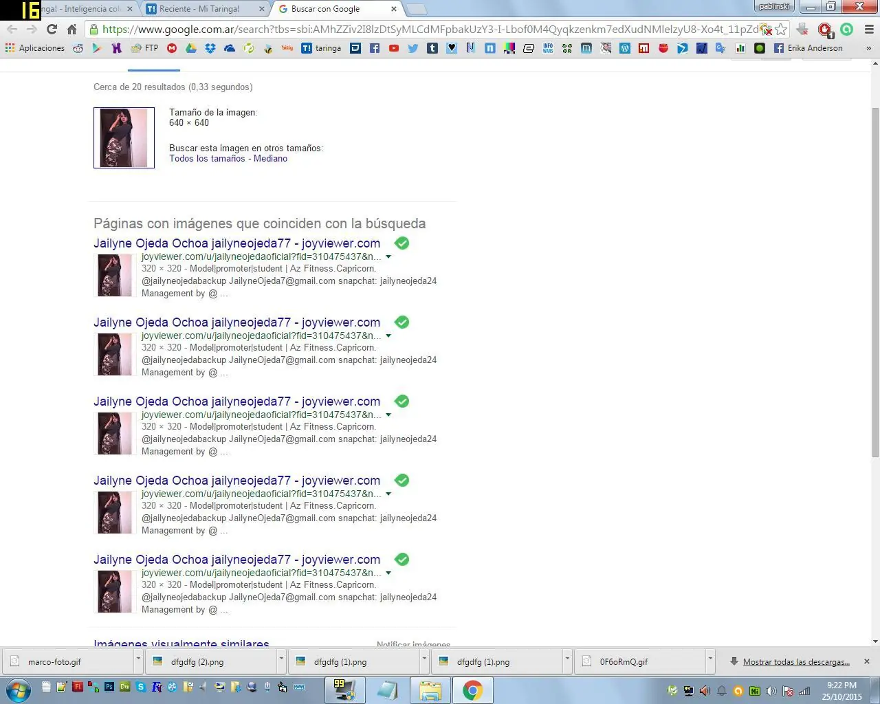
Task: Click the green safety checkmark on first result
Action: pyautogui.click(x=402, y=243)
